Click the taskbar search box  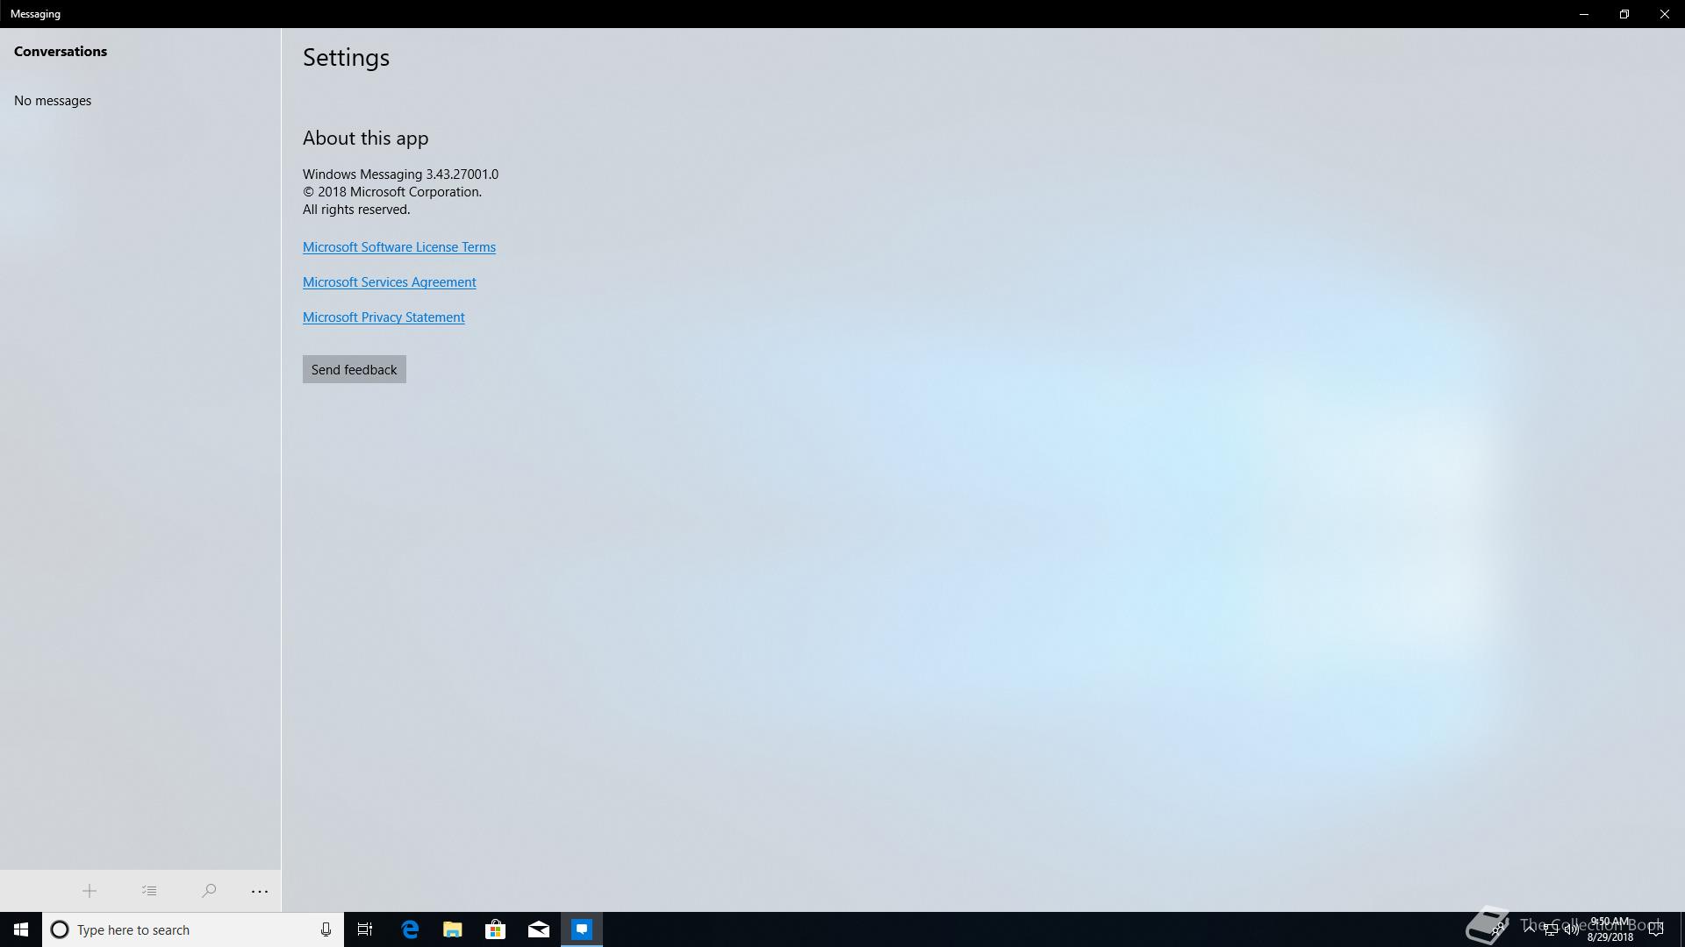tap(193, 929)
